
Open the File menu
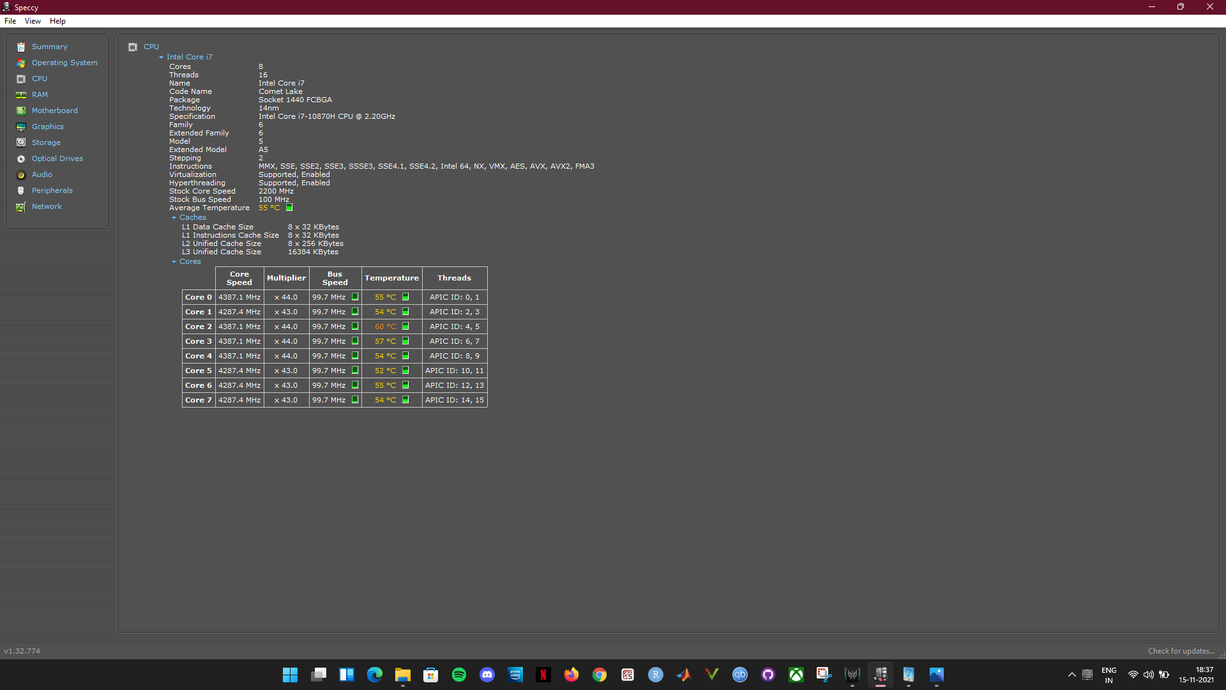click(x=10, y=21)
